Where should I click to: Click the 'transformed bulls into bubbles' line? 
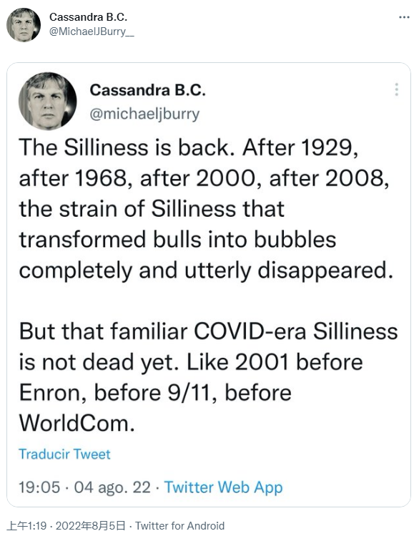177,239
